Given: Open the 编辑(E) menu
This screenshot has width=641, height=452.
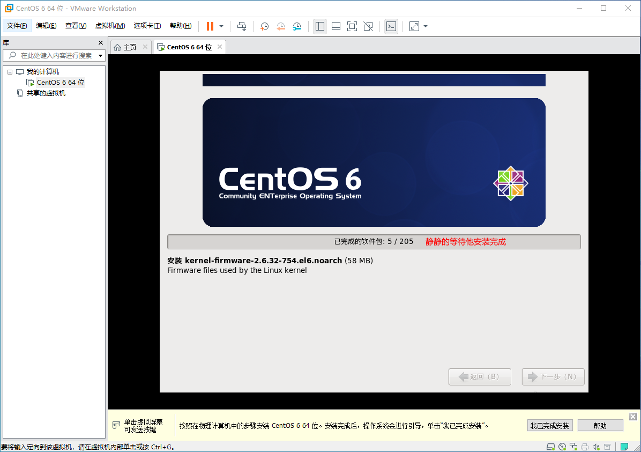Looking at the screenshot, I should (x=46, y=26).
